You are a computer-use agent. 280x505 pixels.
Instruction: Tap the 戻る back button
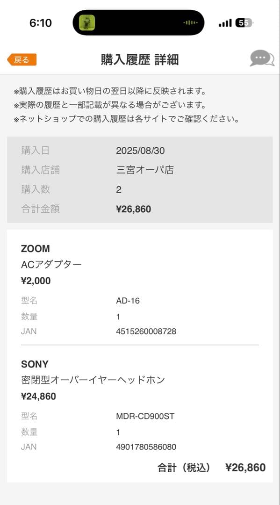(22, 59)
